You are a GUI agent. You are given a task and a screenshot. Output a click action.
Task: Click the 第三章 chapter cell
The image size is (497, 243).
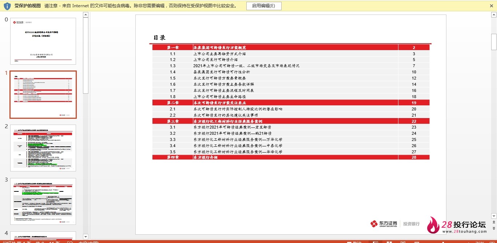[x=173, y=121]
